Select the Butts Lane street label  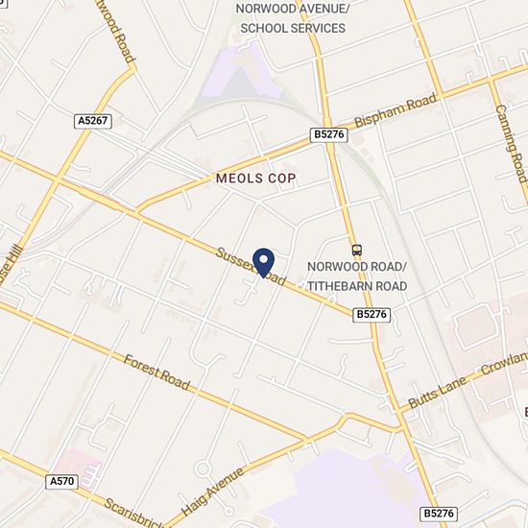438,392
